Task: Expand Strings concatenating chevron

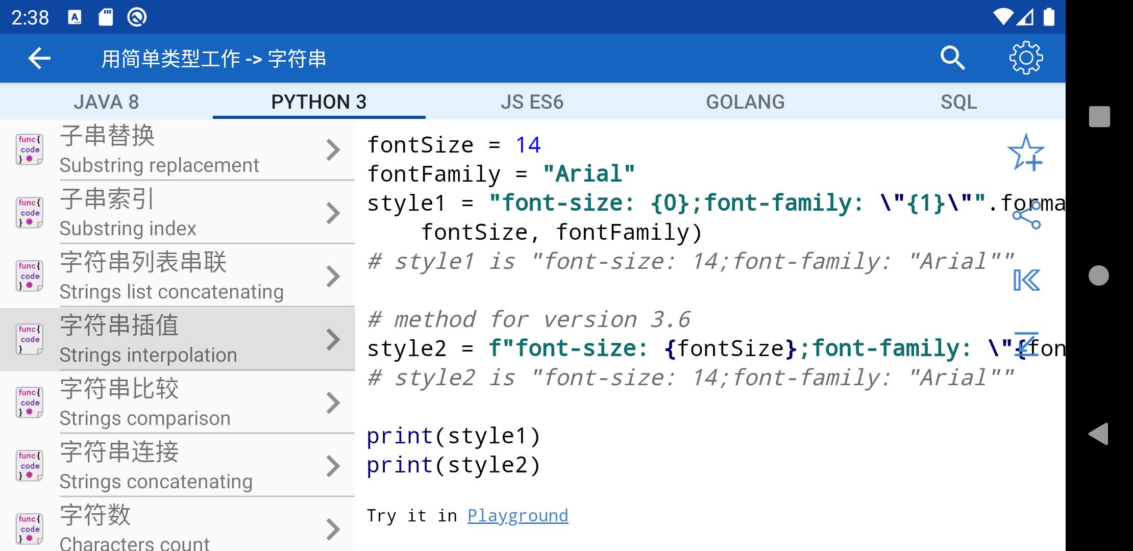Action: pyautogui.click(x=333, y=466)
